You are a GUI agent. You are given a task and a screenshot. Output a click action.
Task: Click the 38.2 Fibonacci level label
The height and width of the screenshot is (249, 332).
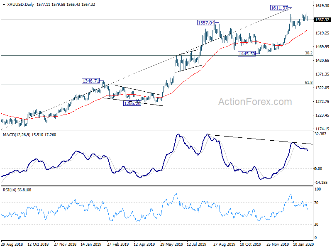[308, 53]
